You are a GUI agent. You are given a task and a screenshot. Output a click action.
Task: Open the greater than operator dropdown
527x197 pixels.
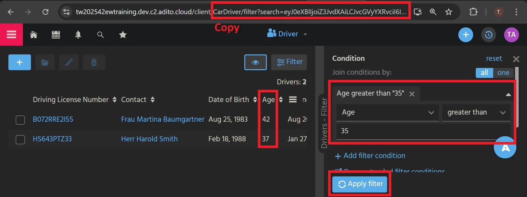(476, 112)
